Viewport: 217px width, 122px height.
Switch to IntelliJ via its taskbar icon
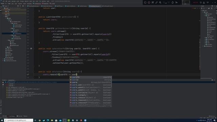click(64, 120)
